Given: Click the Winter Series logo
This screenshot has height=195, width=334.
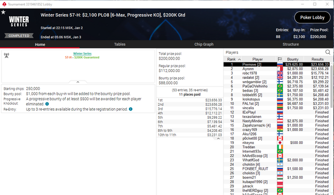Looking at the screenshot, I should [19, 21].
